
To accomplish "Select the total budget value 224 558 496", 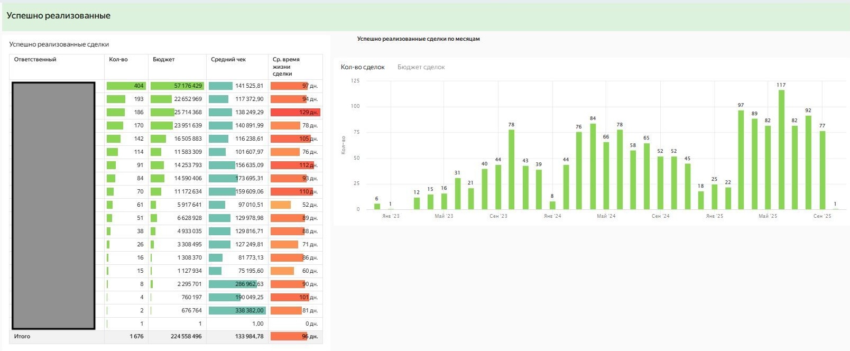I will tap(186, 336).
